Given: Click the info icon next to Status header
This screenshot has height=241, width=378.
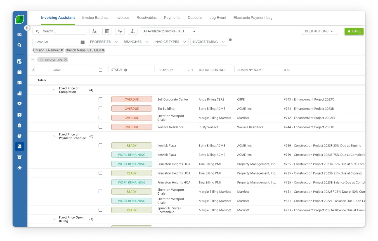Looking at the screenshot, I should 126,70.
